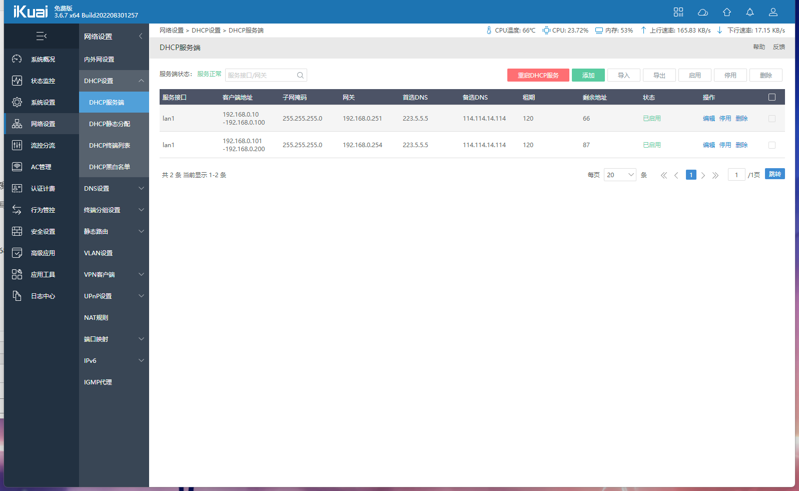Image resolution: width=799 pixels, height=491 pixels.
Task: Edit the row with gateway 192.168.0.251
Action: tap(709, 119)
